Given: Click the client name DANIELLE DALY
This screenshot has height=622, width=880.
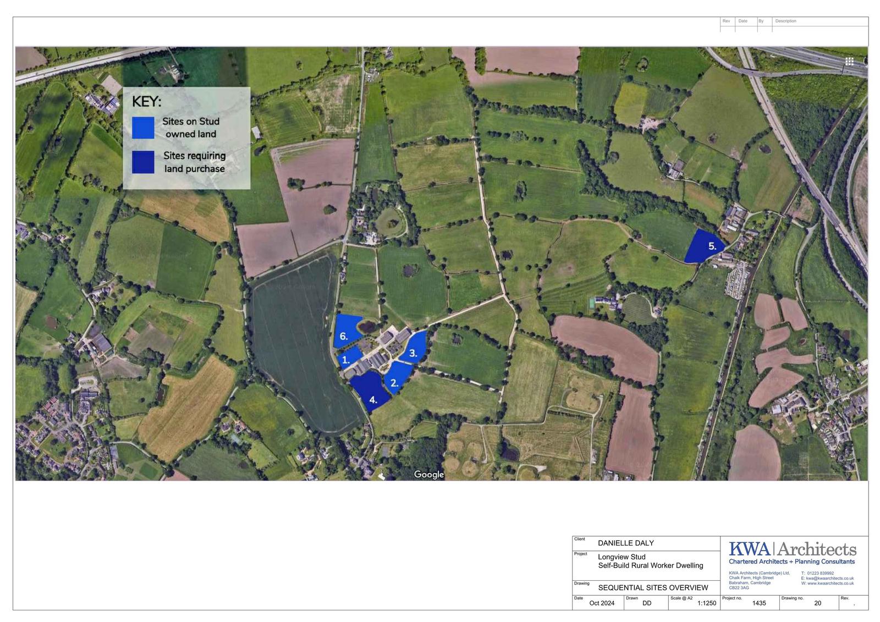Looking at the screenshot, I should [x=625, y=543].
